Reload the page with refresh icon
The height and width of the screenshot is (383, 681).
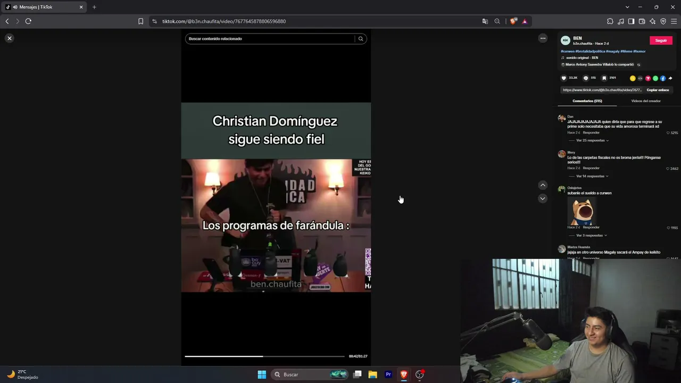28,21
